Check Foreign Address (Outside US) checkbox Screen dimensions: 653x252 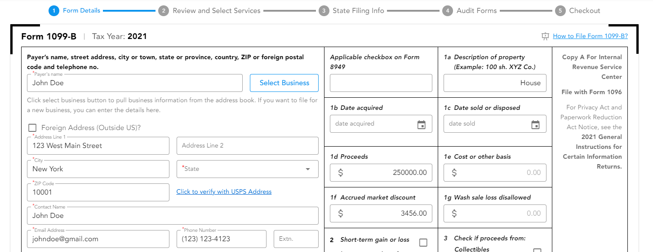(32, 128)
